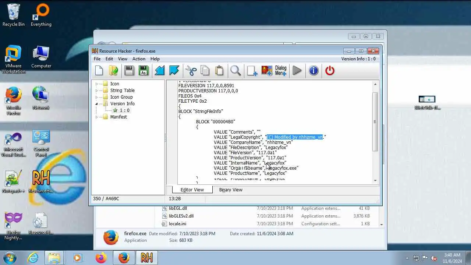Click the highlighted copyright string text
The image size is (471, 265).
pyautogui.click(x=295, y=137)
